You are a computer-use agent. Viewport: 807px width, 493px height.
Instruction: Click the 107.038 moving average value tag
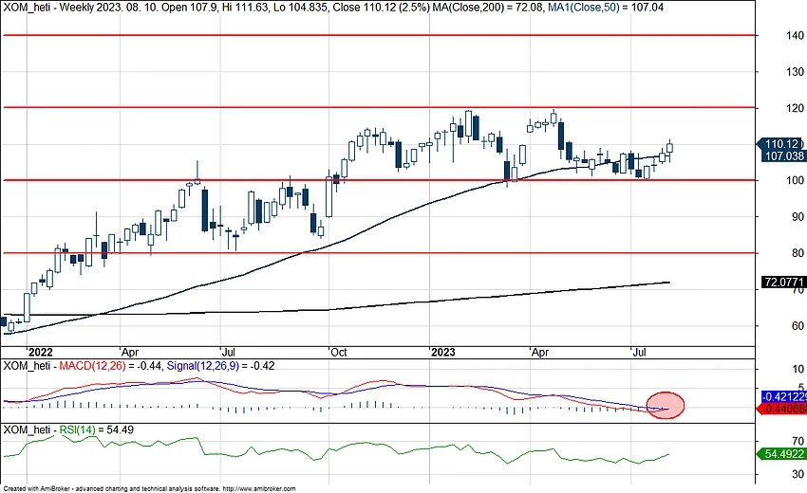780,155
